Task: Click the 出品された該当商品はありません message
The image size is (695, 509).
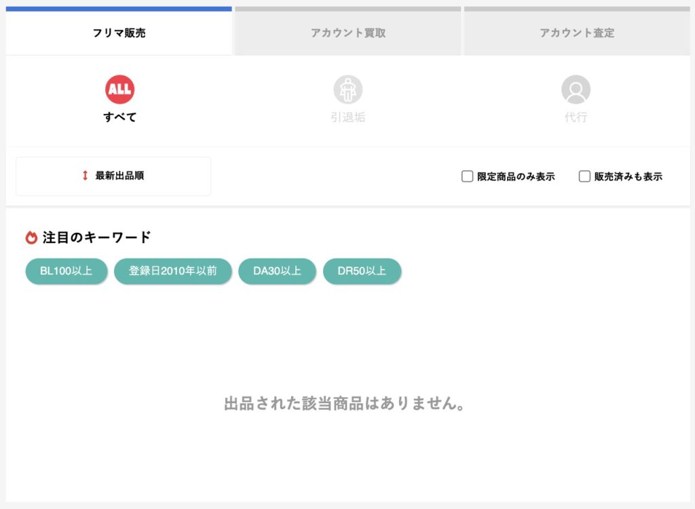Action: tap(345, 404)
